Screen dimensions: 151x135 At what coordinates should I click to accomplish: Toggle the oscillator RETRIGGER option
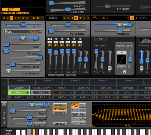point(23,13)
